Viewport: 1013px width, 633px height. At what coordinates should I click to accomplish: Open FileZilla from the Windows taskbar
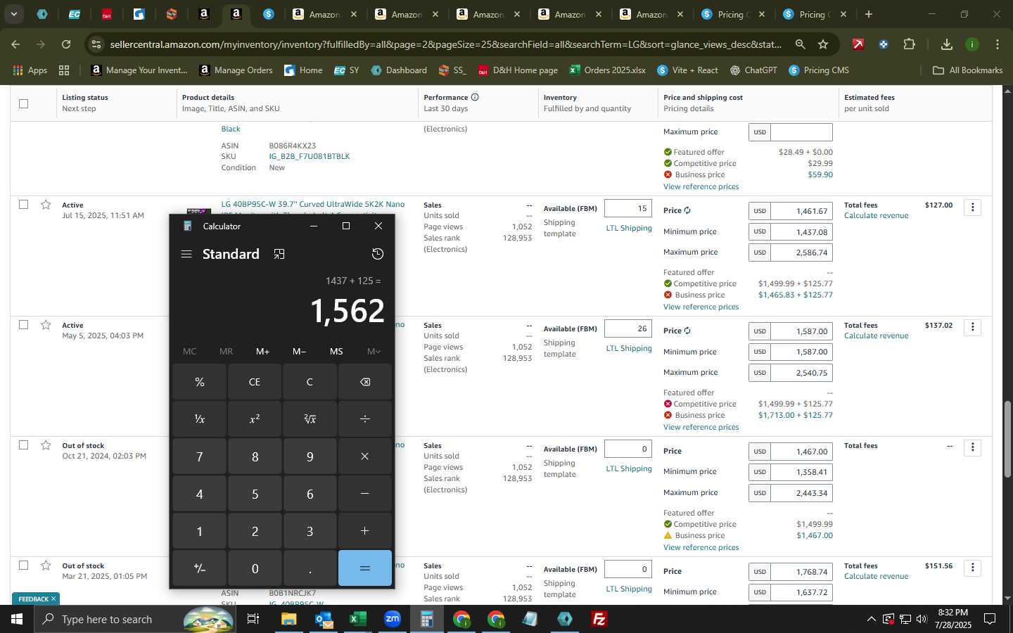coord(599,620)
